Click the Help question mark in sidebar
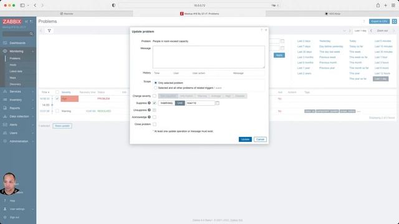Viewport: 399px width, 224px height. tap(5, 200)
